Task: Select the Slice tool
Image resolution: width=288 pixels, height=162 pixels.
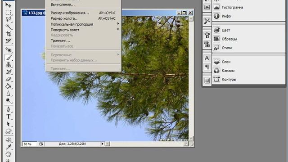Action: pyautogui.click(x=8, y=41)
